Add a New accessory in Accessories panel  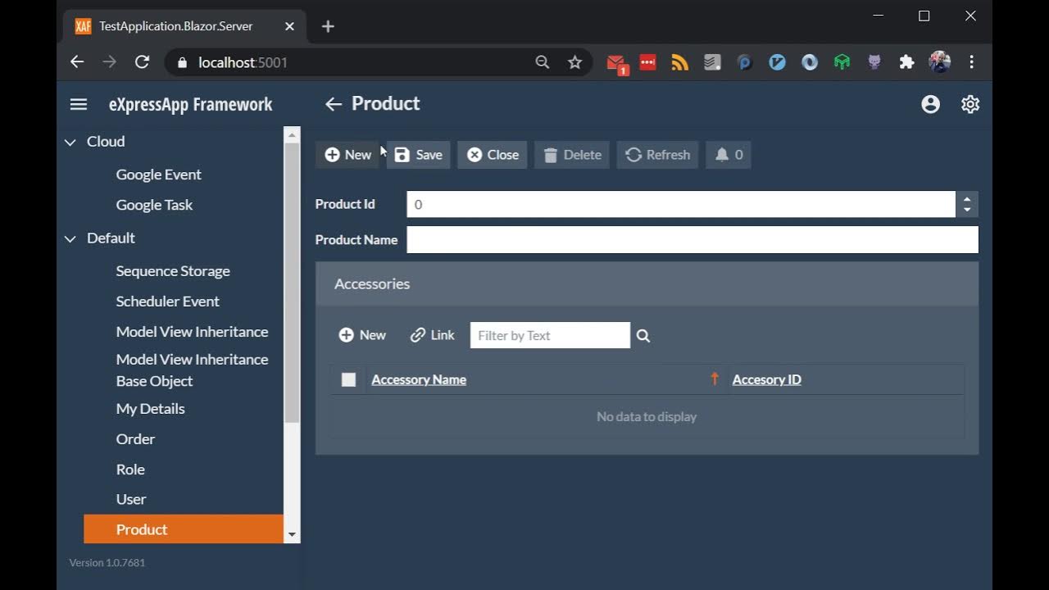click(x=362, y=335)
